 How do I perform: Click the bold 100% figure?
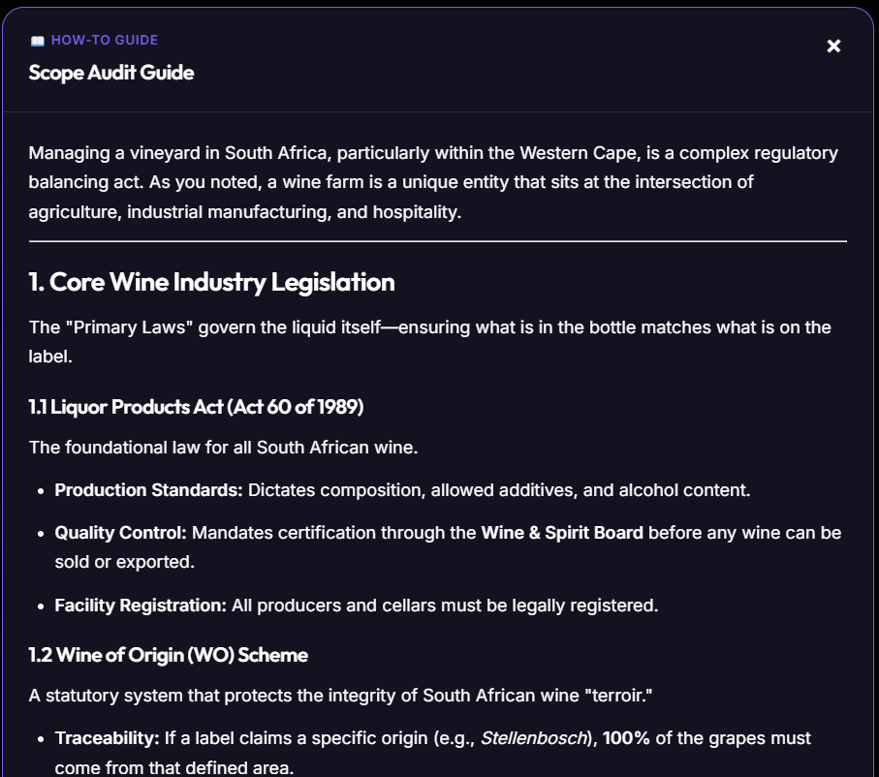(626, 738)
